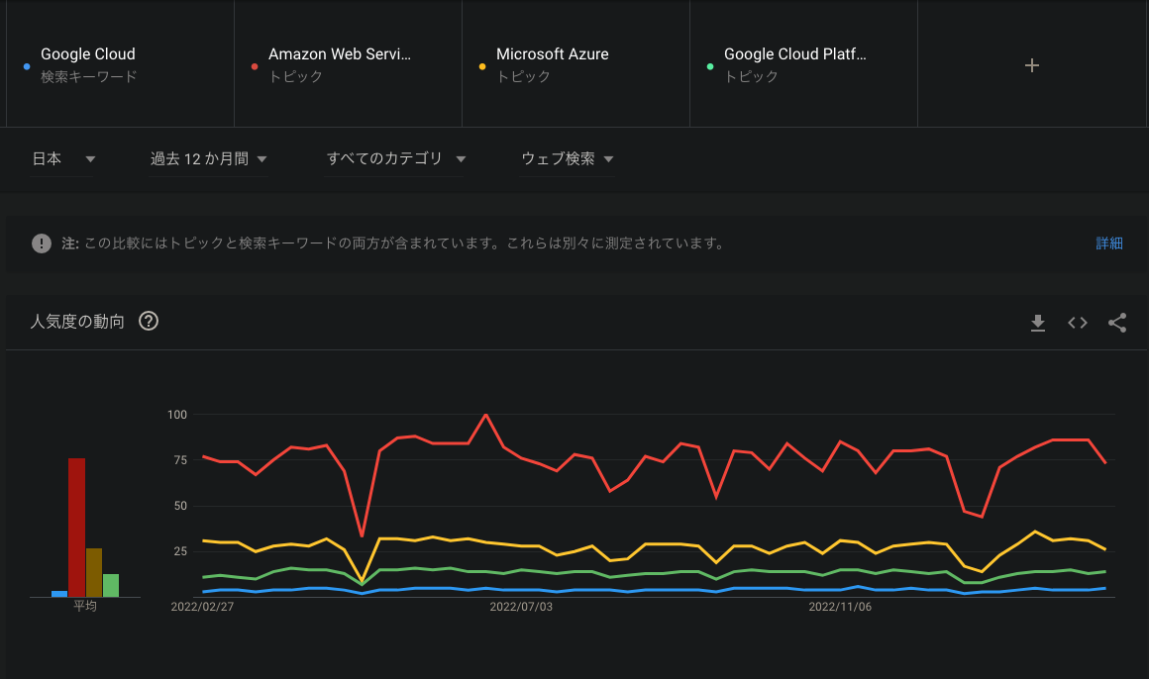Download the interest over time chart data
1149x679 pixels.
point(1038,323)
